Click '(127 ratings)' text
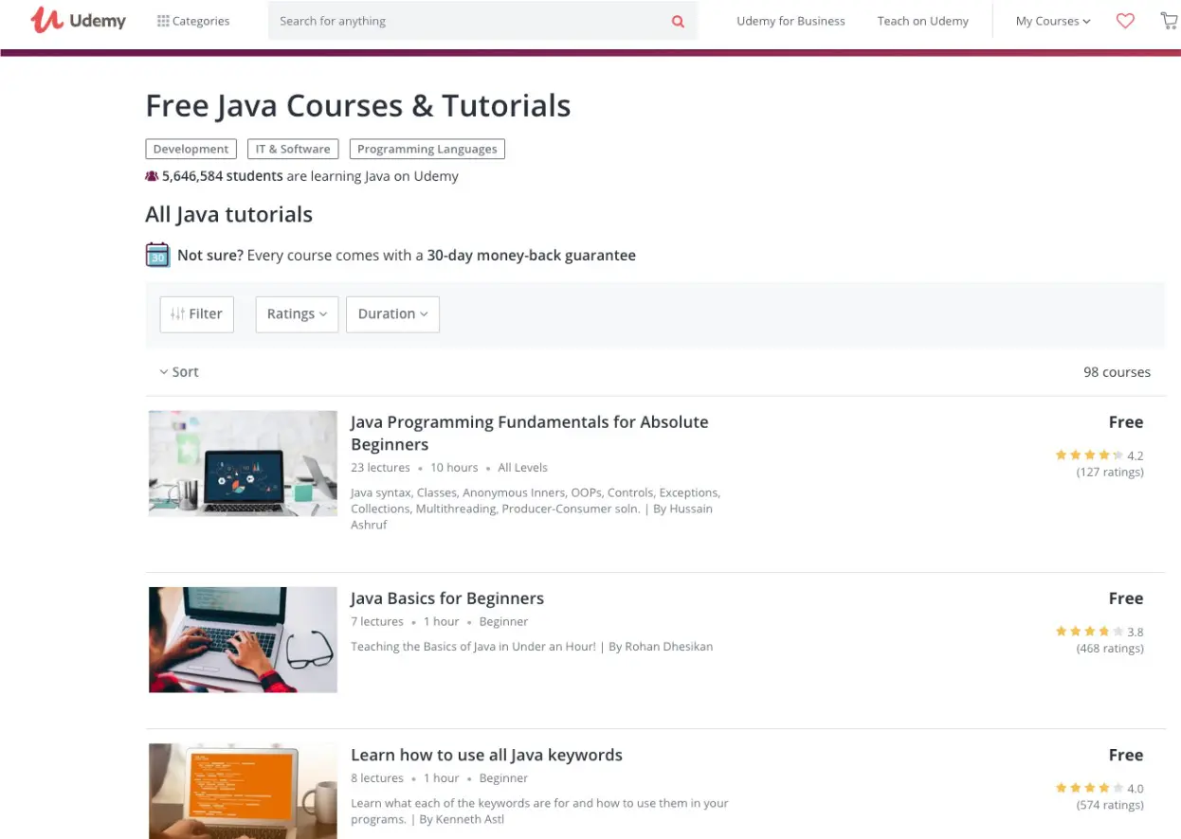Screen dimensions: 1181x839 pyautogui.click(x=1110, y=473)
